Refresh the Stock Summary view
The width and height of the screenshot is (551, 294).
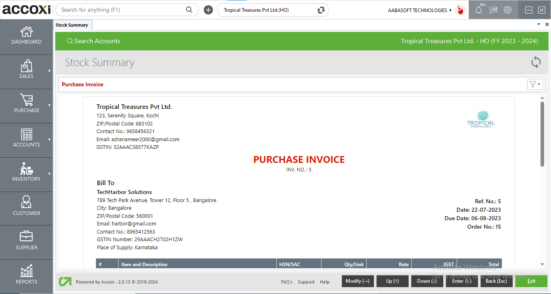point(536,63)
